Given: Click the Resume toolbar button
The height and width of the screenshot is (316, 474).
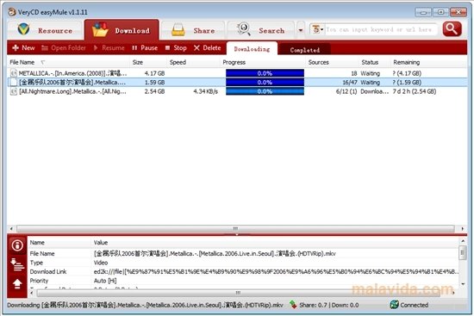Looking at the screenshot, I should pos(109,47).
